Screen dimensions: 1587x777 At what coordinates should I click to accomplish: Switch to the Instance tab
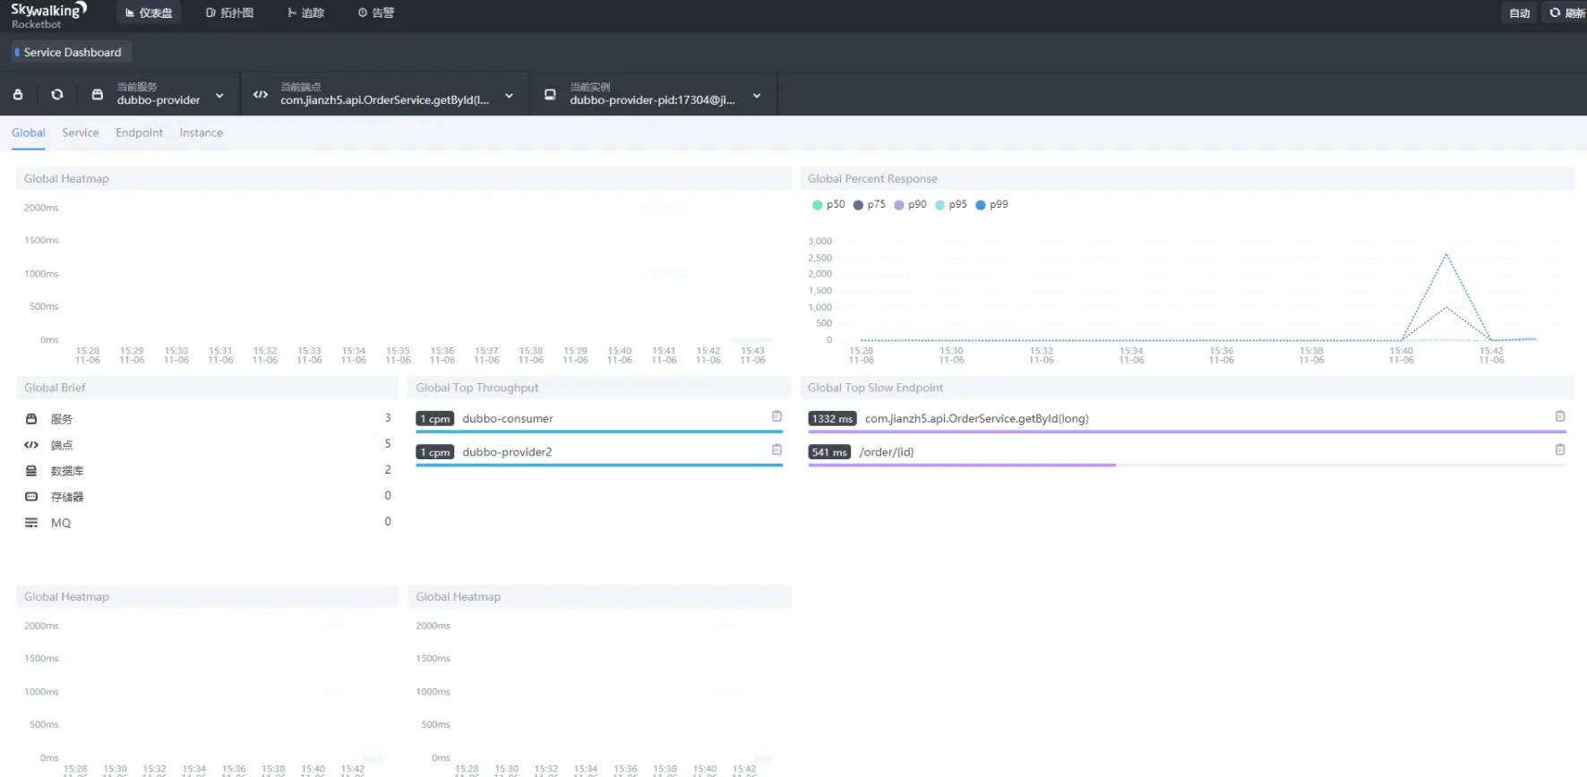[202, 132]
